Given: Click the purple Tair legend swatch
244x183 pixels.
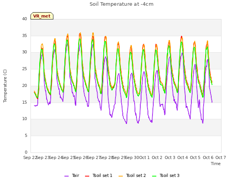Looking at the screenshot, I should point(67,176).
